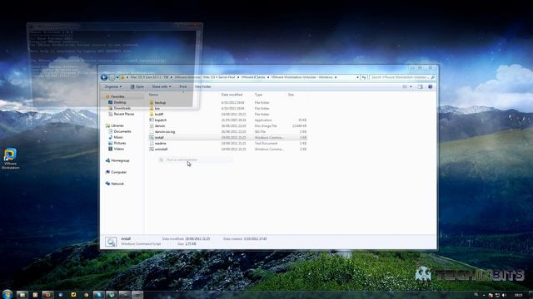The width and height of the screenshot is (533, 299).
Task: Select Favorites in the navigation pane
Action: [117, 96]
